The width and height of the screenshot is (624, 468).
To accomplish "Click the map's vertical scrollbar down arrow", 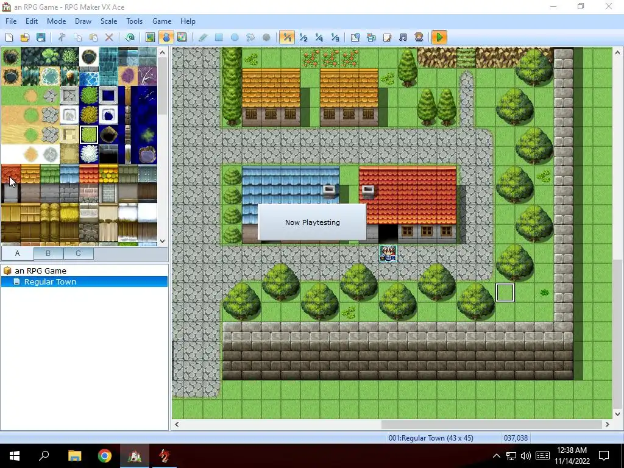I will pyautogui.click(x=618, y=414).
